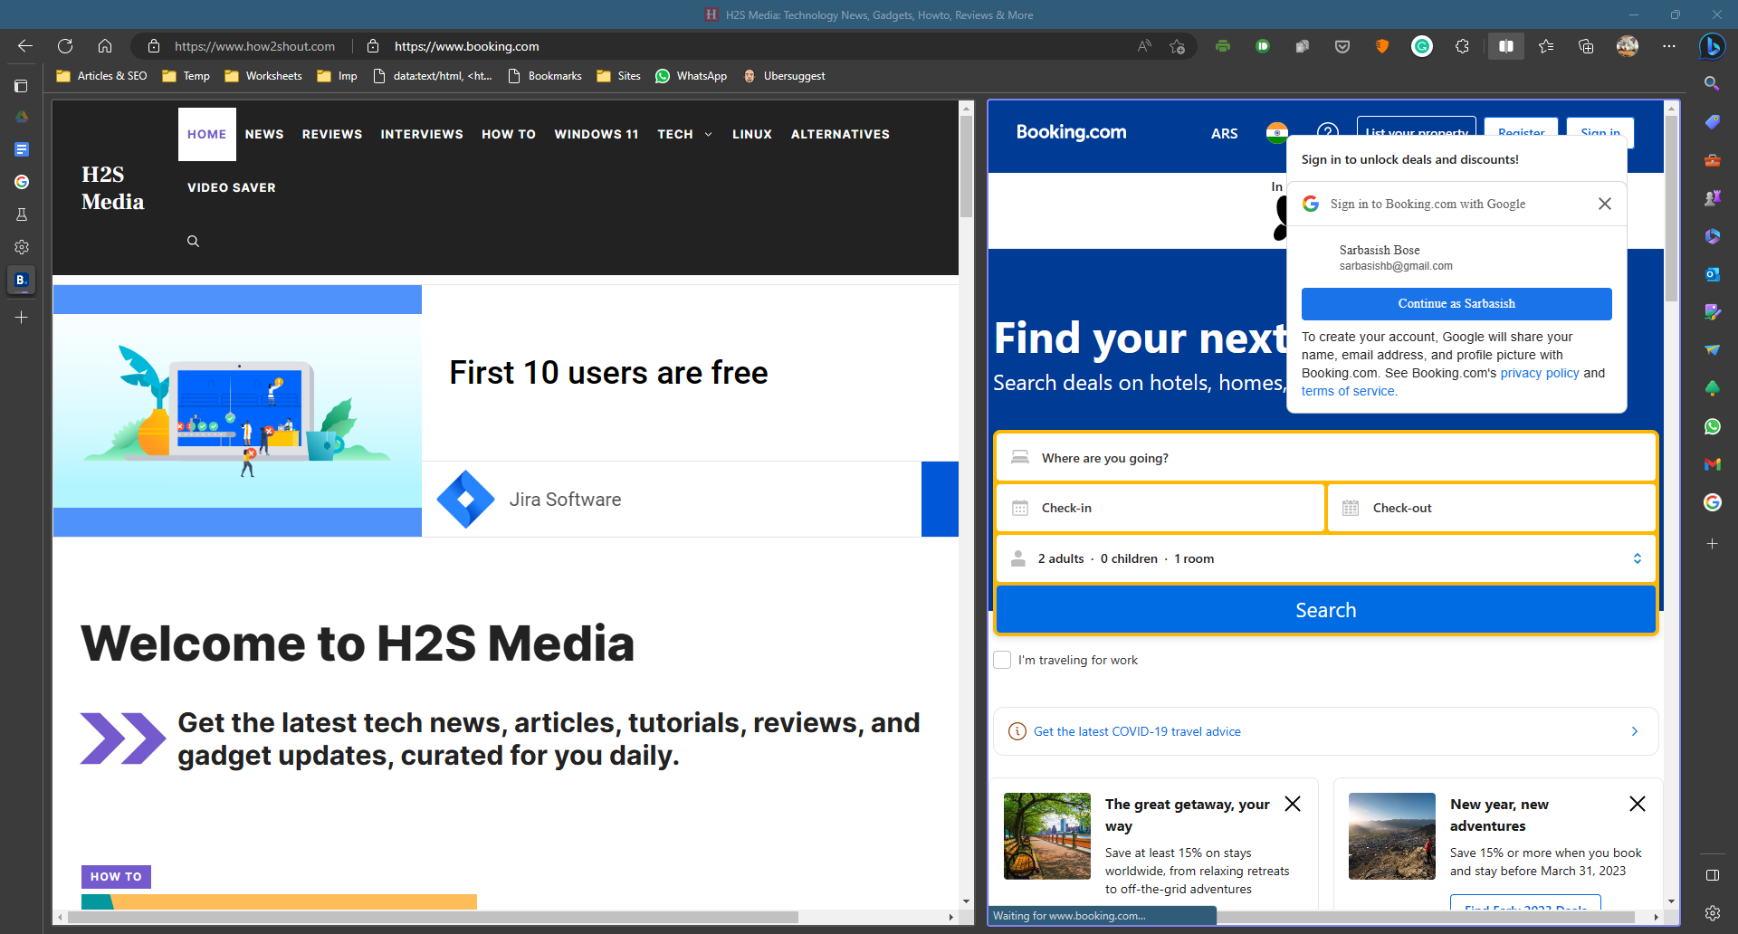
Task: Expand the TECH menu dropdown arrow
Action: [708, 135]
